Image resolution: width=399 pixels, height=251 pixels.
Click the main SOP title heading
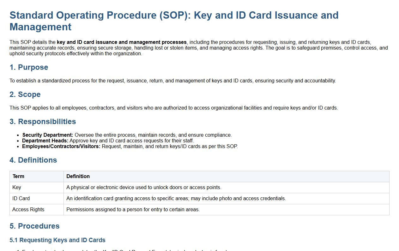click(174, 21)
